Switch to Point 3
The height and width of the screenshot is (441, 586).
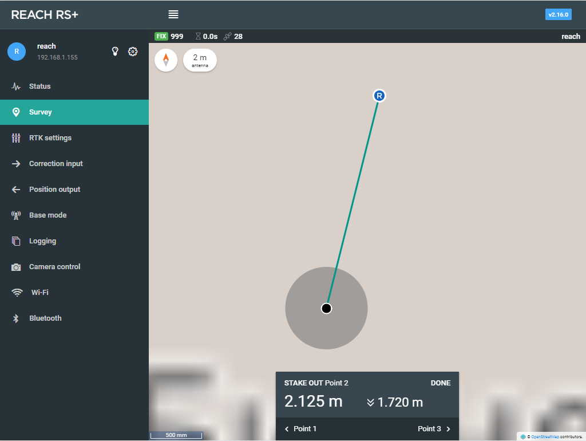(434, 429)
